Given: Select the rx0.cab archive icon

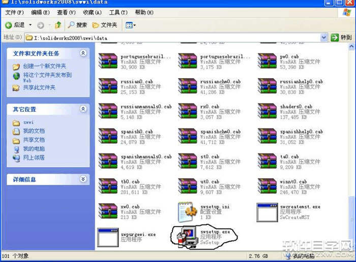Looking at the screenshot, I should tap(188, 111).
